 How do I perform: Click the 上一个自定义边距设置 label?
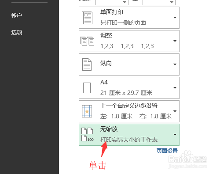129,106
